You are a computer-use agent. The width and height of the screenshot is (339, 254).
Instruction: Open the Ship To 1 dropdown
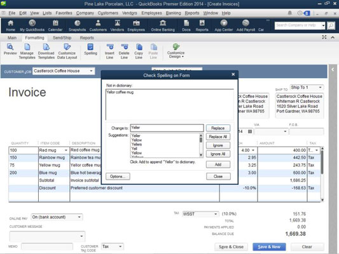(x=320, y=88)
